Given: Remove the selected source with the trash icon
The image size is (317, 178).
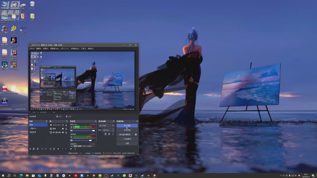Looking at the screenshot, I should pyautogui.click(x=54, y=149).
